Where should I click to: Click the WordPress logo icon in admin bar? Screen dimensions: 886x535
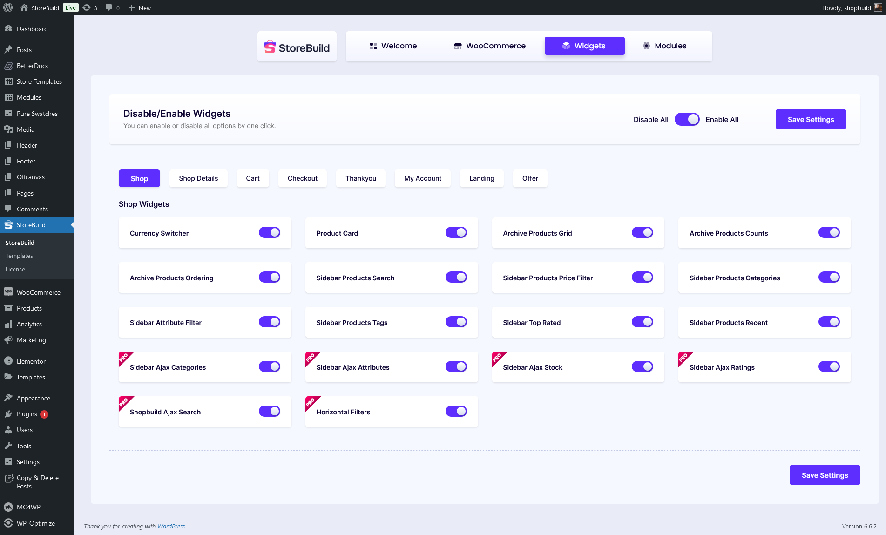(8, 7)
